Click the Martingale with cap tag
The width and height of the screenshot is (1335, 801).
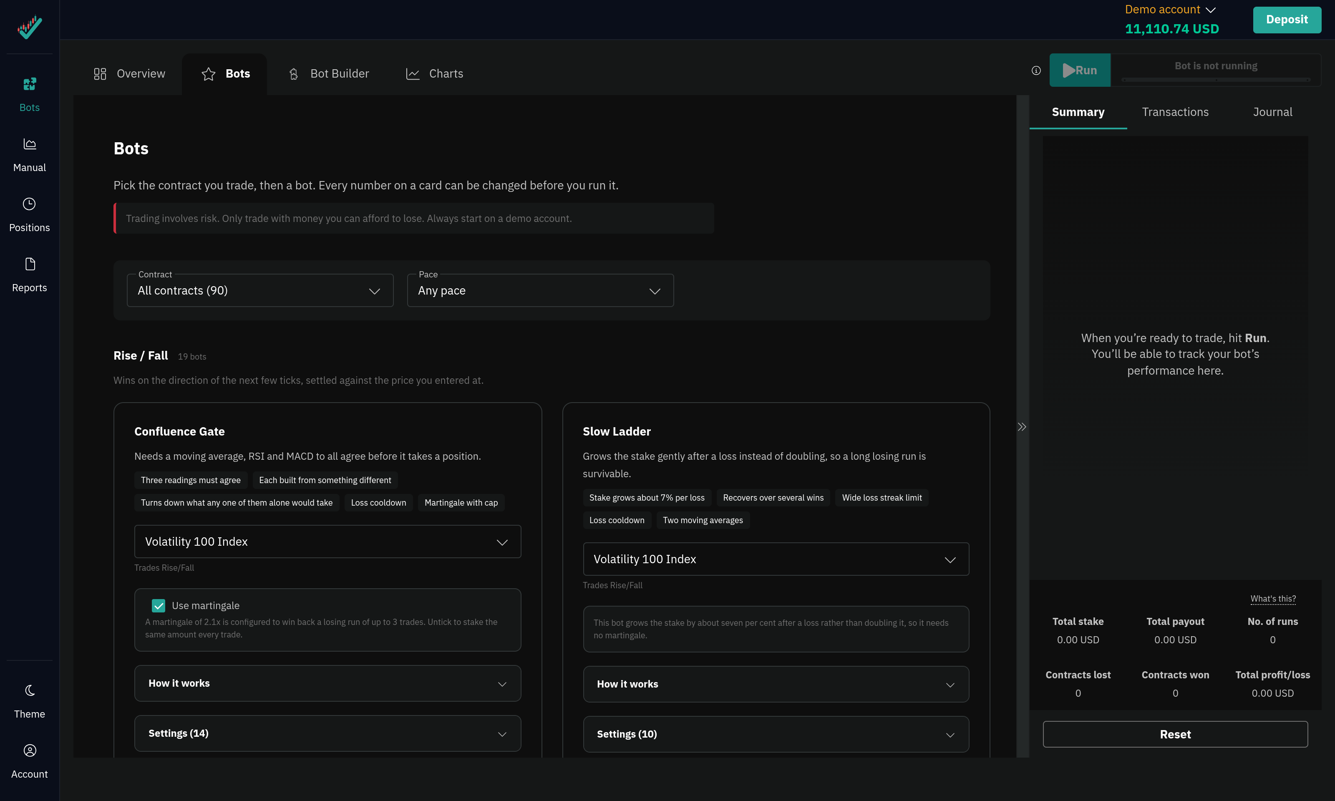(x=461, y=503)
